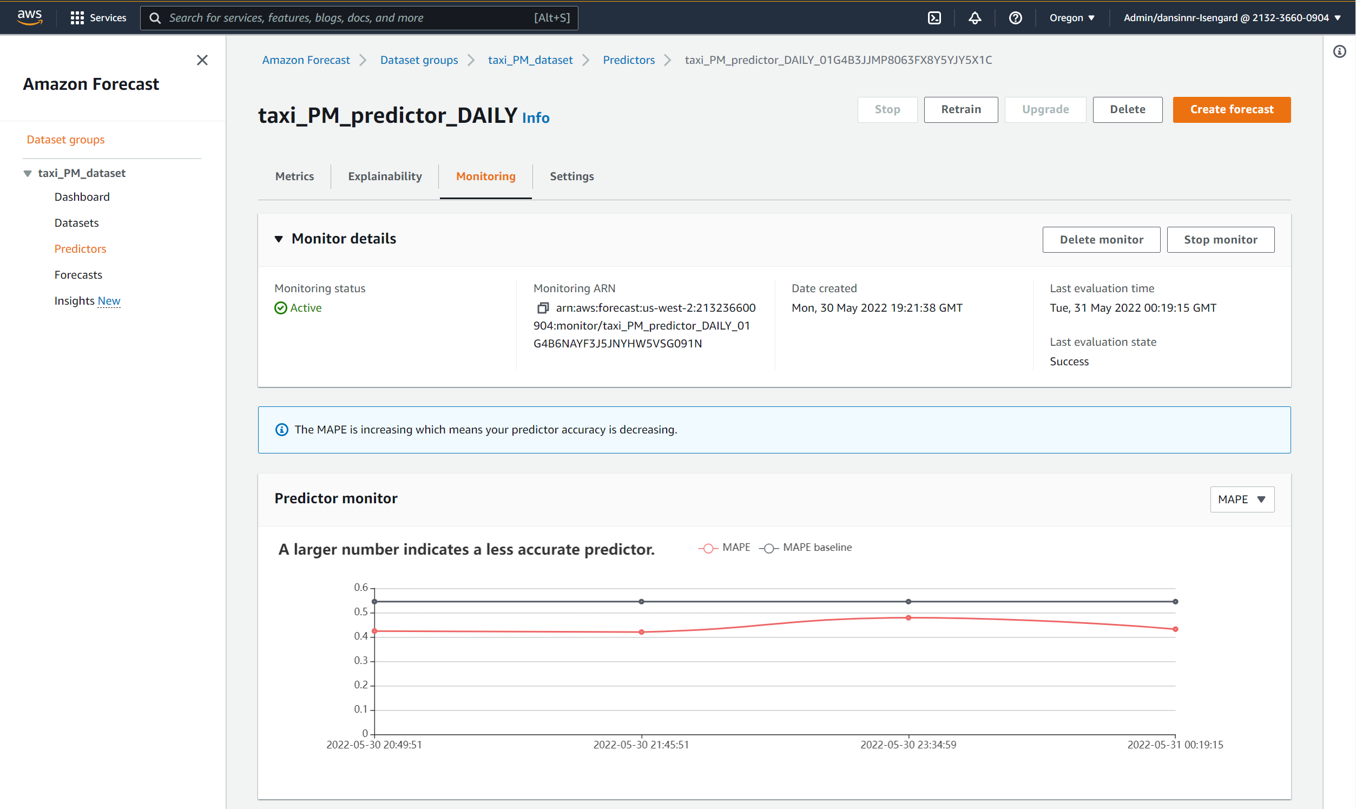Image resolution: width=1356 pixels, height=809 pixels.
Task: Collapse the Monitor details section
Action: click(x=279, y=239)
